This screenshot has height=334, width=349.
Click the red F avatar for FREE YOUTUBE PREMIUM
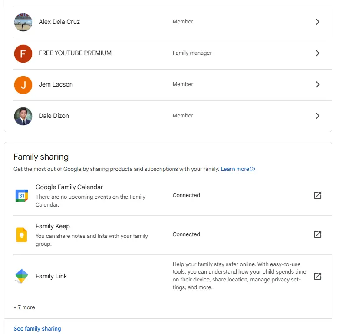click(23, 53)
